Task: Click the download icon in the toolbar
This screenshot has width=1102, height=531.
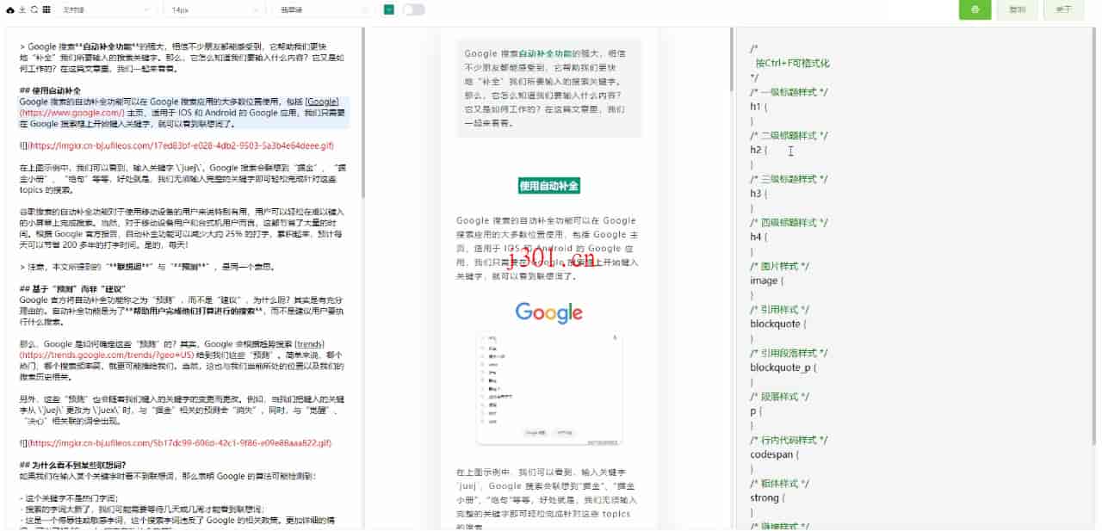Action: pyautogui.click(x=21, y=9)
